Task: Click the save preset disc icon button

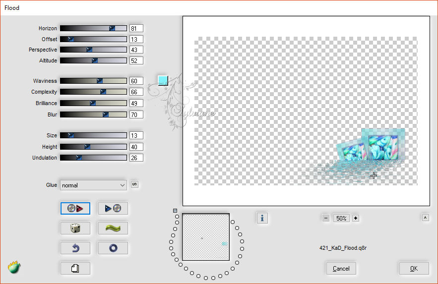Action: click(113, 208)
